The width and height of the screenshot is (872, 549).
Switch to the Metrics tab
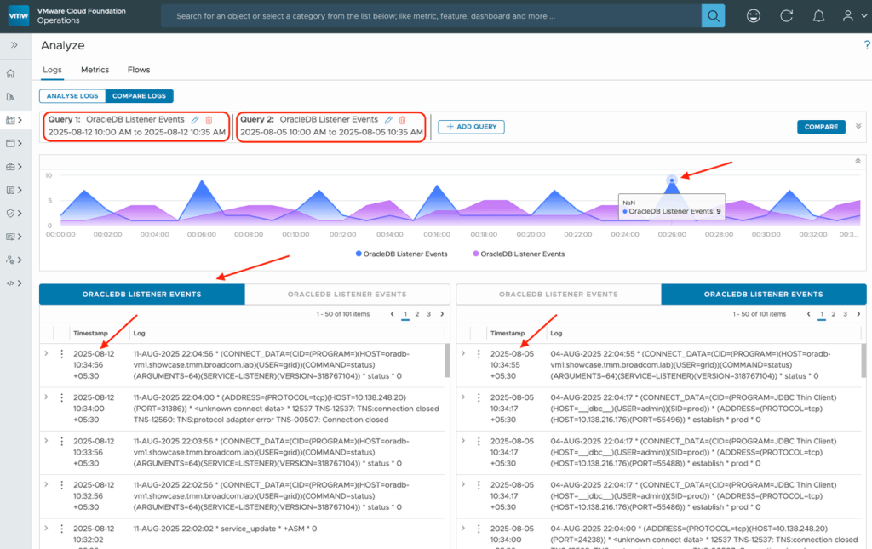pos(95,70)
